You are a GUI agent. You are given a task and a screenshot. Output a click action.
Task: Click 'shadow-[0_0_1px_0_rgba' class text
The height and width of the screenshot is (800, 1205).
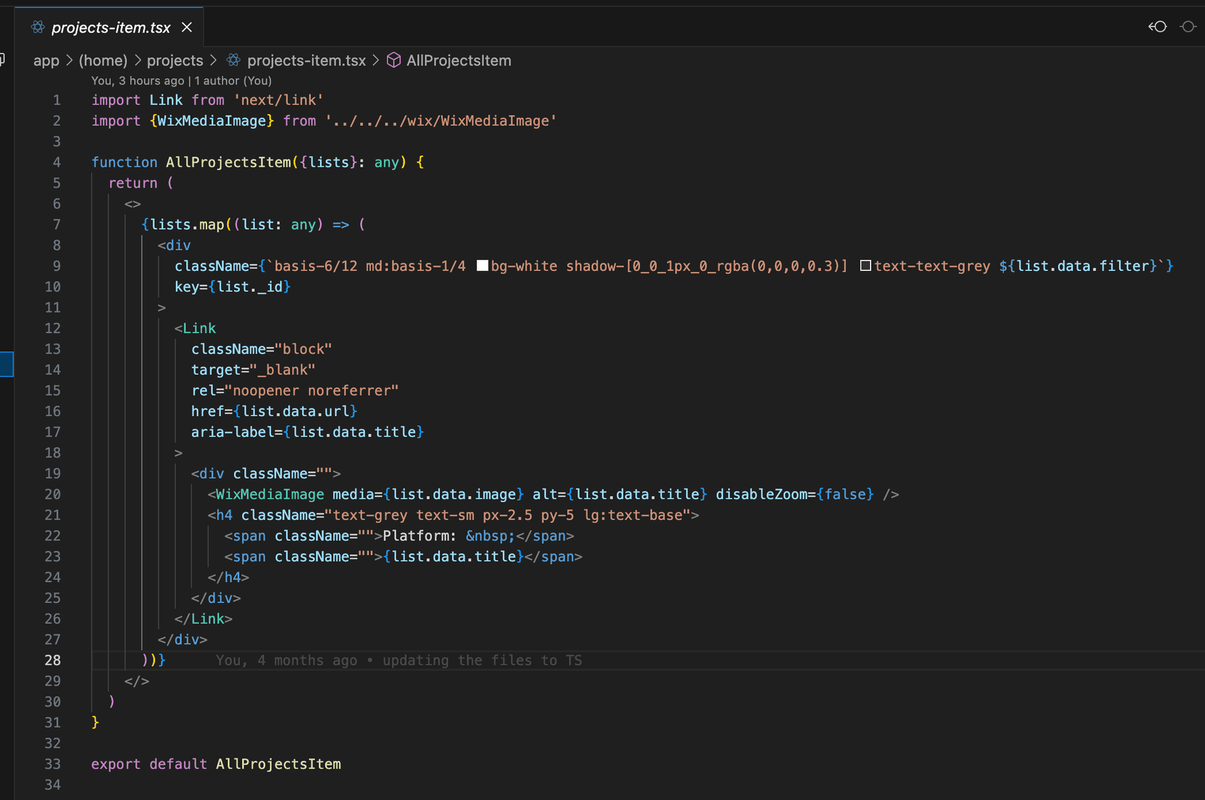point(658,266)
